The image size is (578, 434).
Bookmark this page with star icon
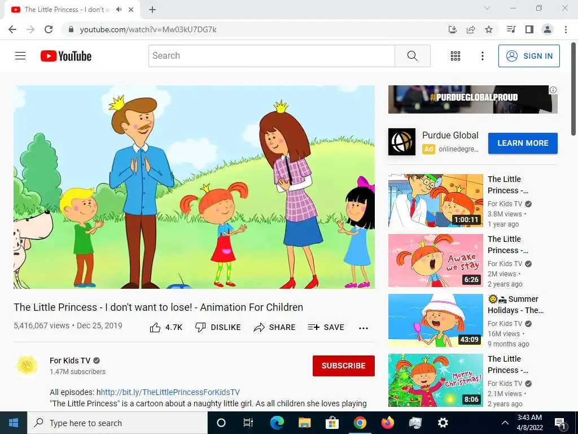point(489,29)
